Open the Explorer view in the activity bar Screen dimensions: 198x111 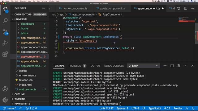pyautogui.click(x=5, y=10)
